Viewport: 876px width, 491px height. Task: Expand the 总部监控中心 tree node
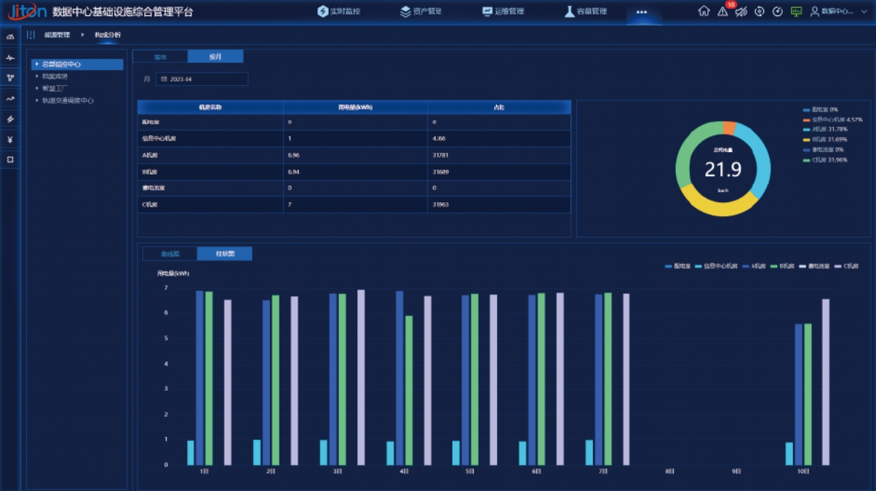[x=37, y=64]
